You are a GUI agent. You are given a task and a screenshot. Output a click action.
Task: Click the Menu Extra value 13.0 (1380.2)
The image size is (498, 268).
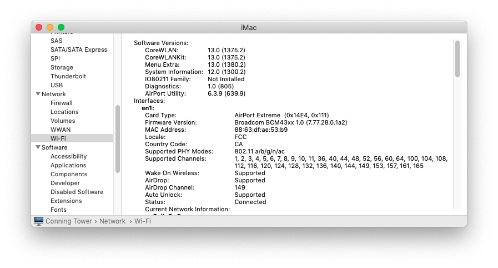tap(227, 64)
